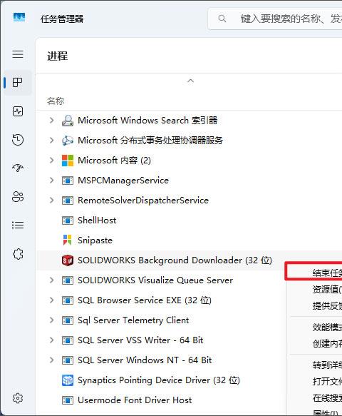Click the SOLIDWORKS Background Downloader red icon
Image resolution: width=342 pixels, height=416 pixels.
pyautogui.click(x=68, y=260)
